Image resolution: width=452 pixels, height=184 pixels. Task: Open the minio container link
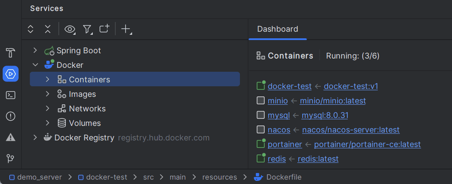[x=277, y=101]
